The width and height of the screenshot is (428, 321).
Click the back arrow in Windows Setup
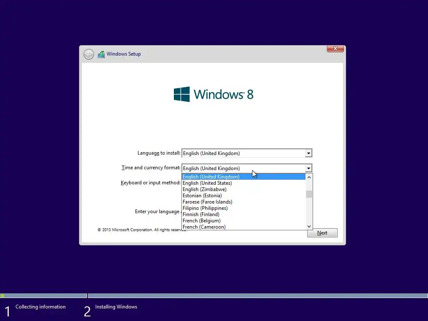coord(89,54)
